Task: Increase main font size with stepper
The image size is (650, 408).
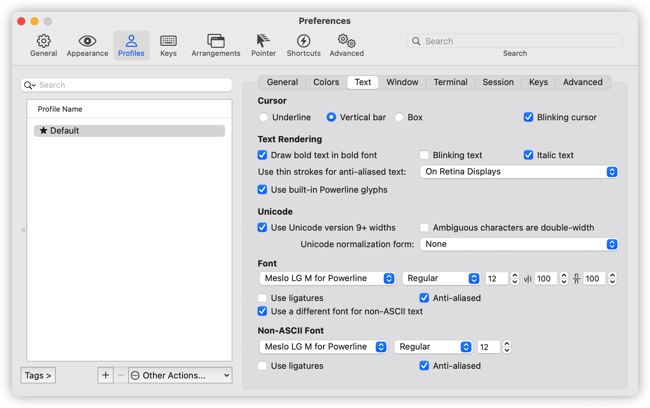Action: [x=515, y=275]
